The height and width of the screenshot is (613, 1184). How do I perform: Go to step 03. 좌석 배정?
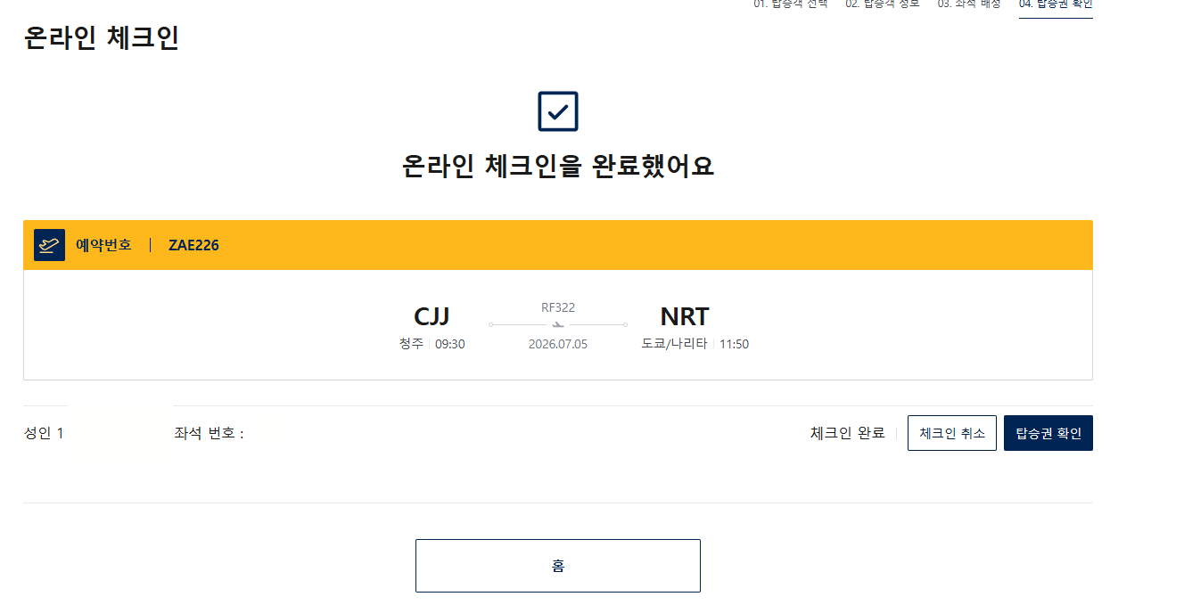click(x=968, y=4)
